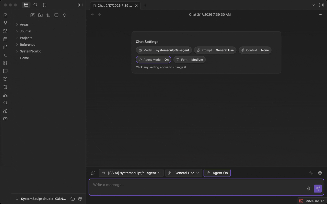Click the microphone icon in the message box
327x204 pixels.
click(309, 188)
